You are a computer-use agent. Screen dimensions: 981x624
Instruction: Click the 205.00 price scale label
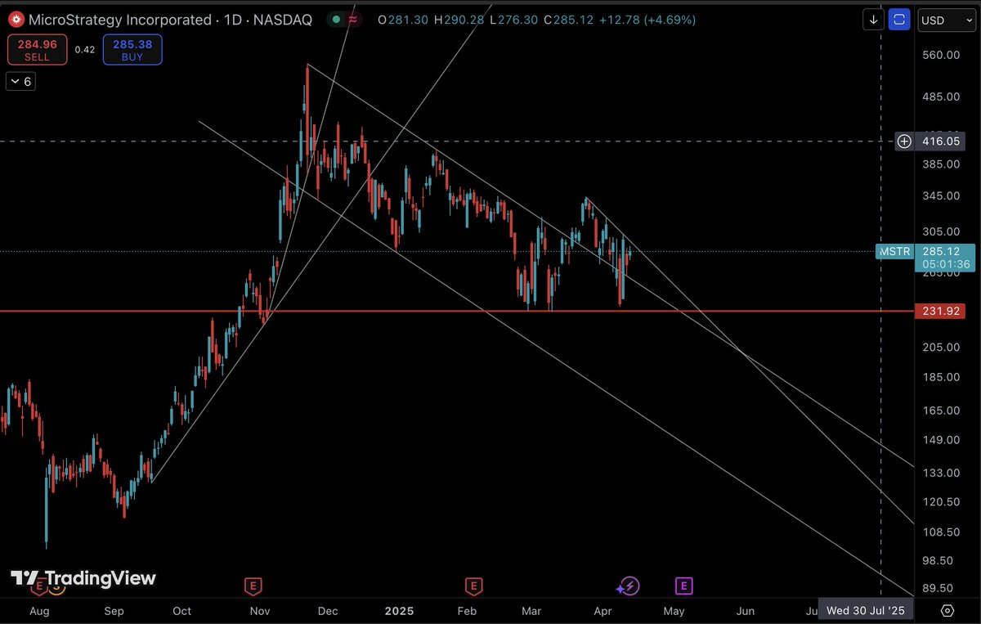click(x=939, y=347)
